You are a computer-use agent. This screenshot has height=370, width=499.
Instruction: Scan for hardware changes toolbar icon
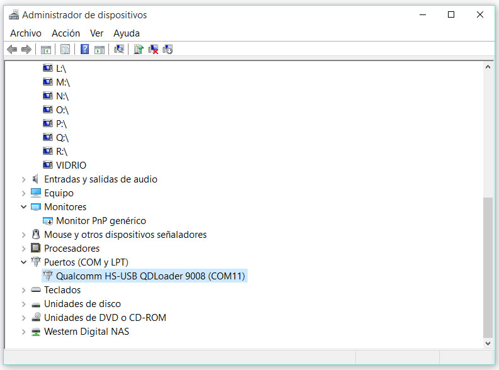coord(119,49)
